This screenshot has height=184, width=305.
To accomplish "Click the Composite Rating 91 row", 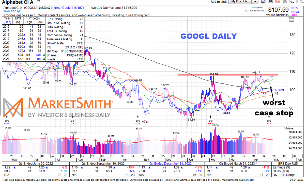I will point(65,35).
